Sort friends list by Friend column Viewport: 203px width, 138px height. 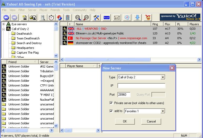pos(23,62)
